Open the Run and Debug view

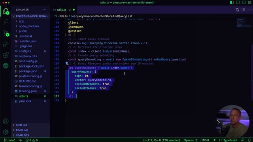point(6,44)
